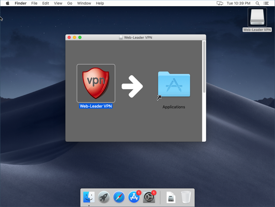Click the disk image file in the Dock
275x207 pixels.
171,197
